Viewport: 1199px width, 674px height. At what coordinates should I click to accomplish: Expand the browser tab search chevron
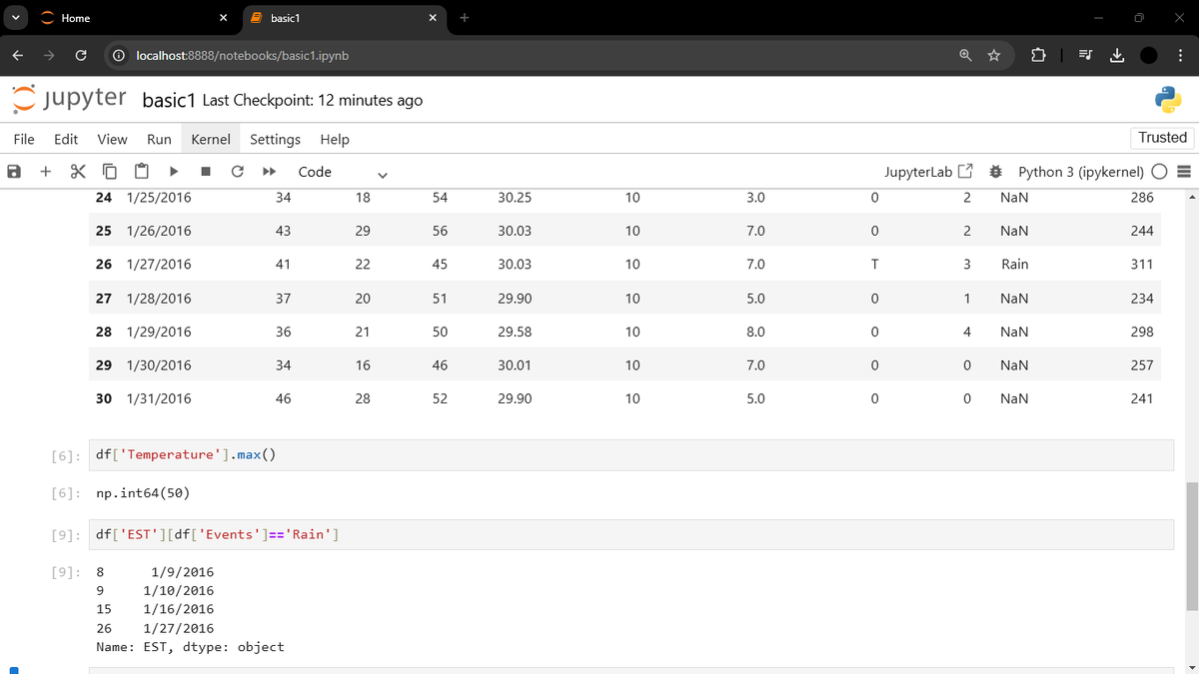tap(14, 18)
